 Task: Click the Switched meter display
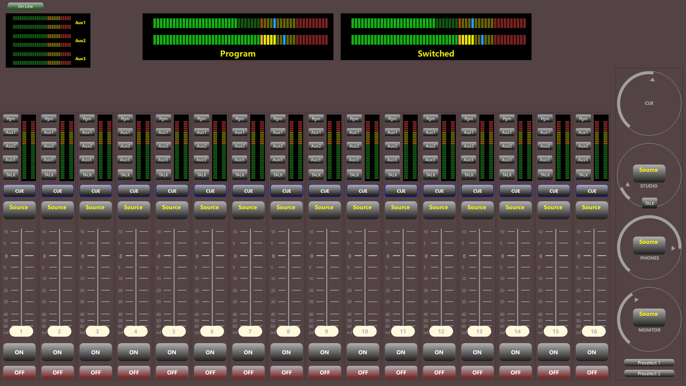(x=436, y=37)
